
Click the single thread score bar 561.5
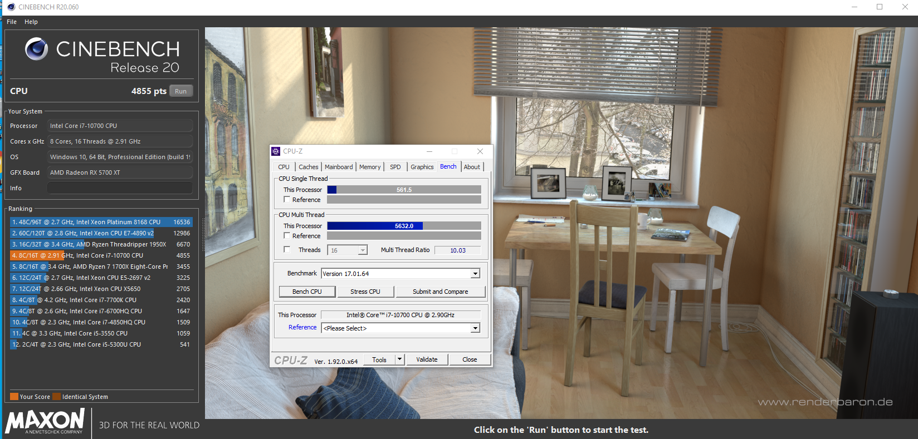pos(404,190)
